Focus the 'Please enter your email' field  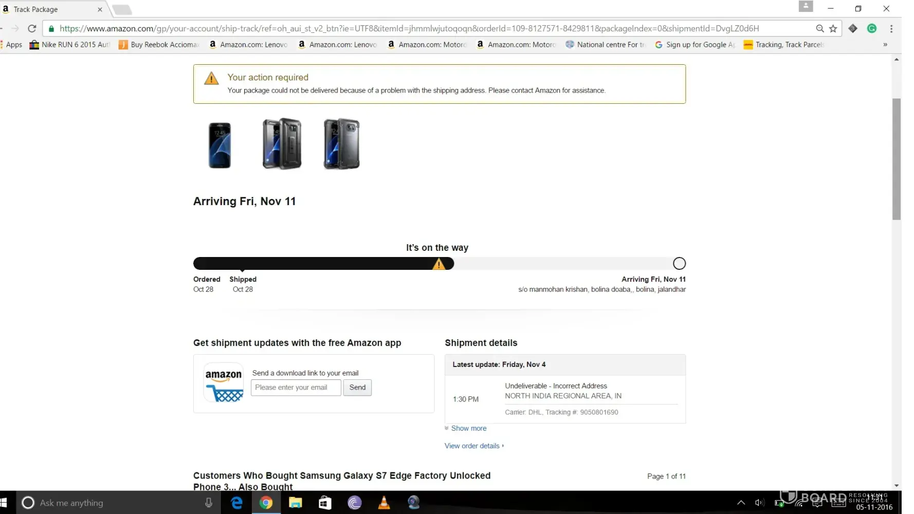click(x=296, y=388)
